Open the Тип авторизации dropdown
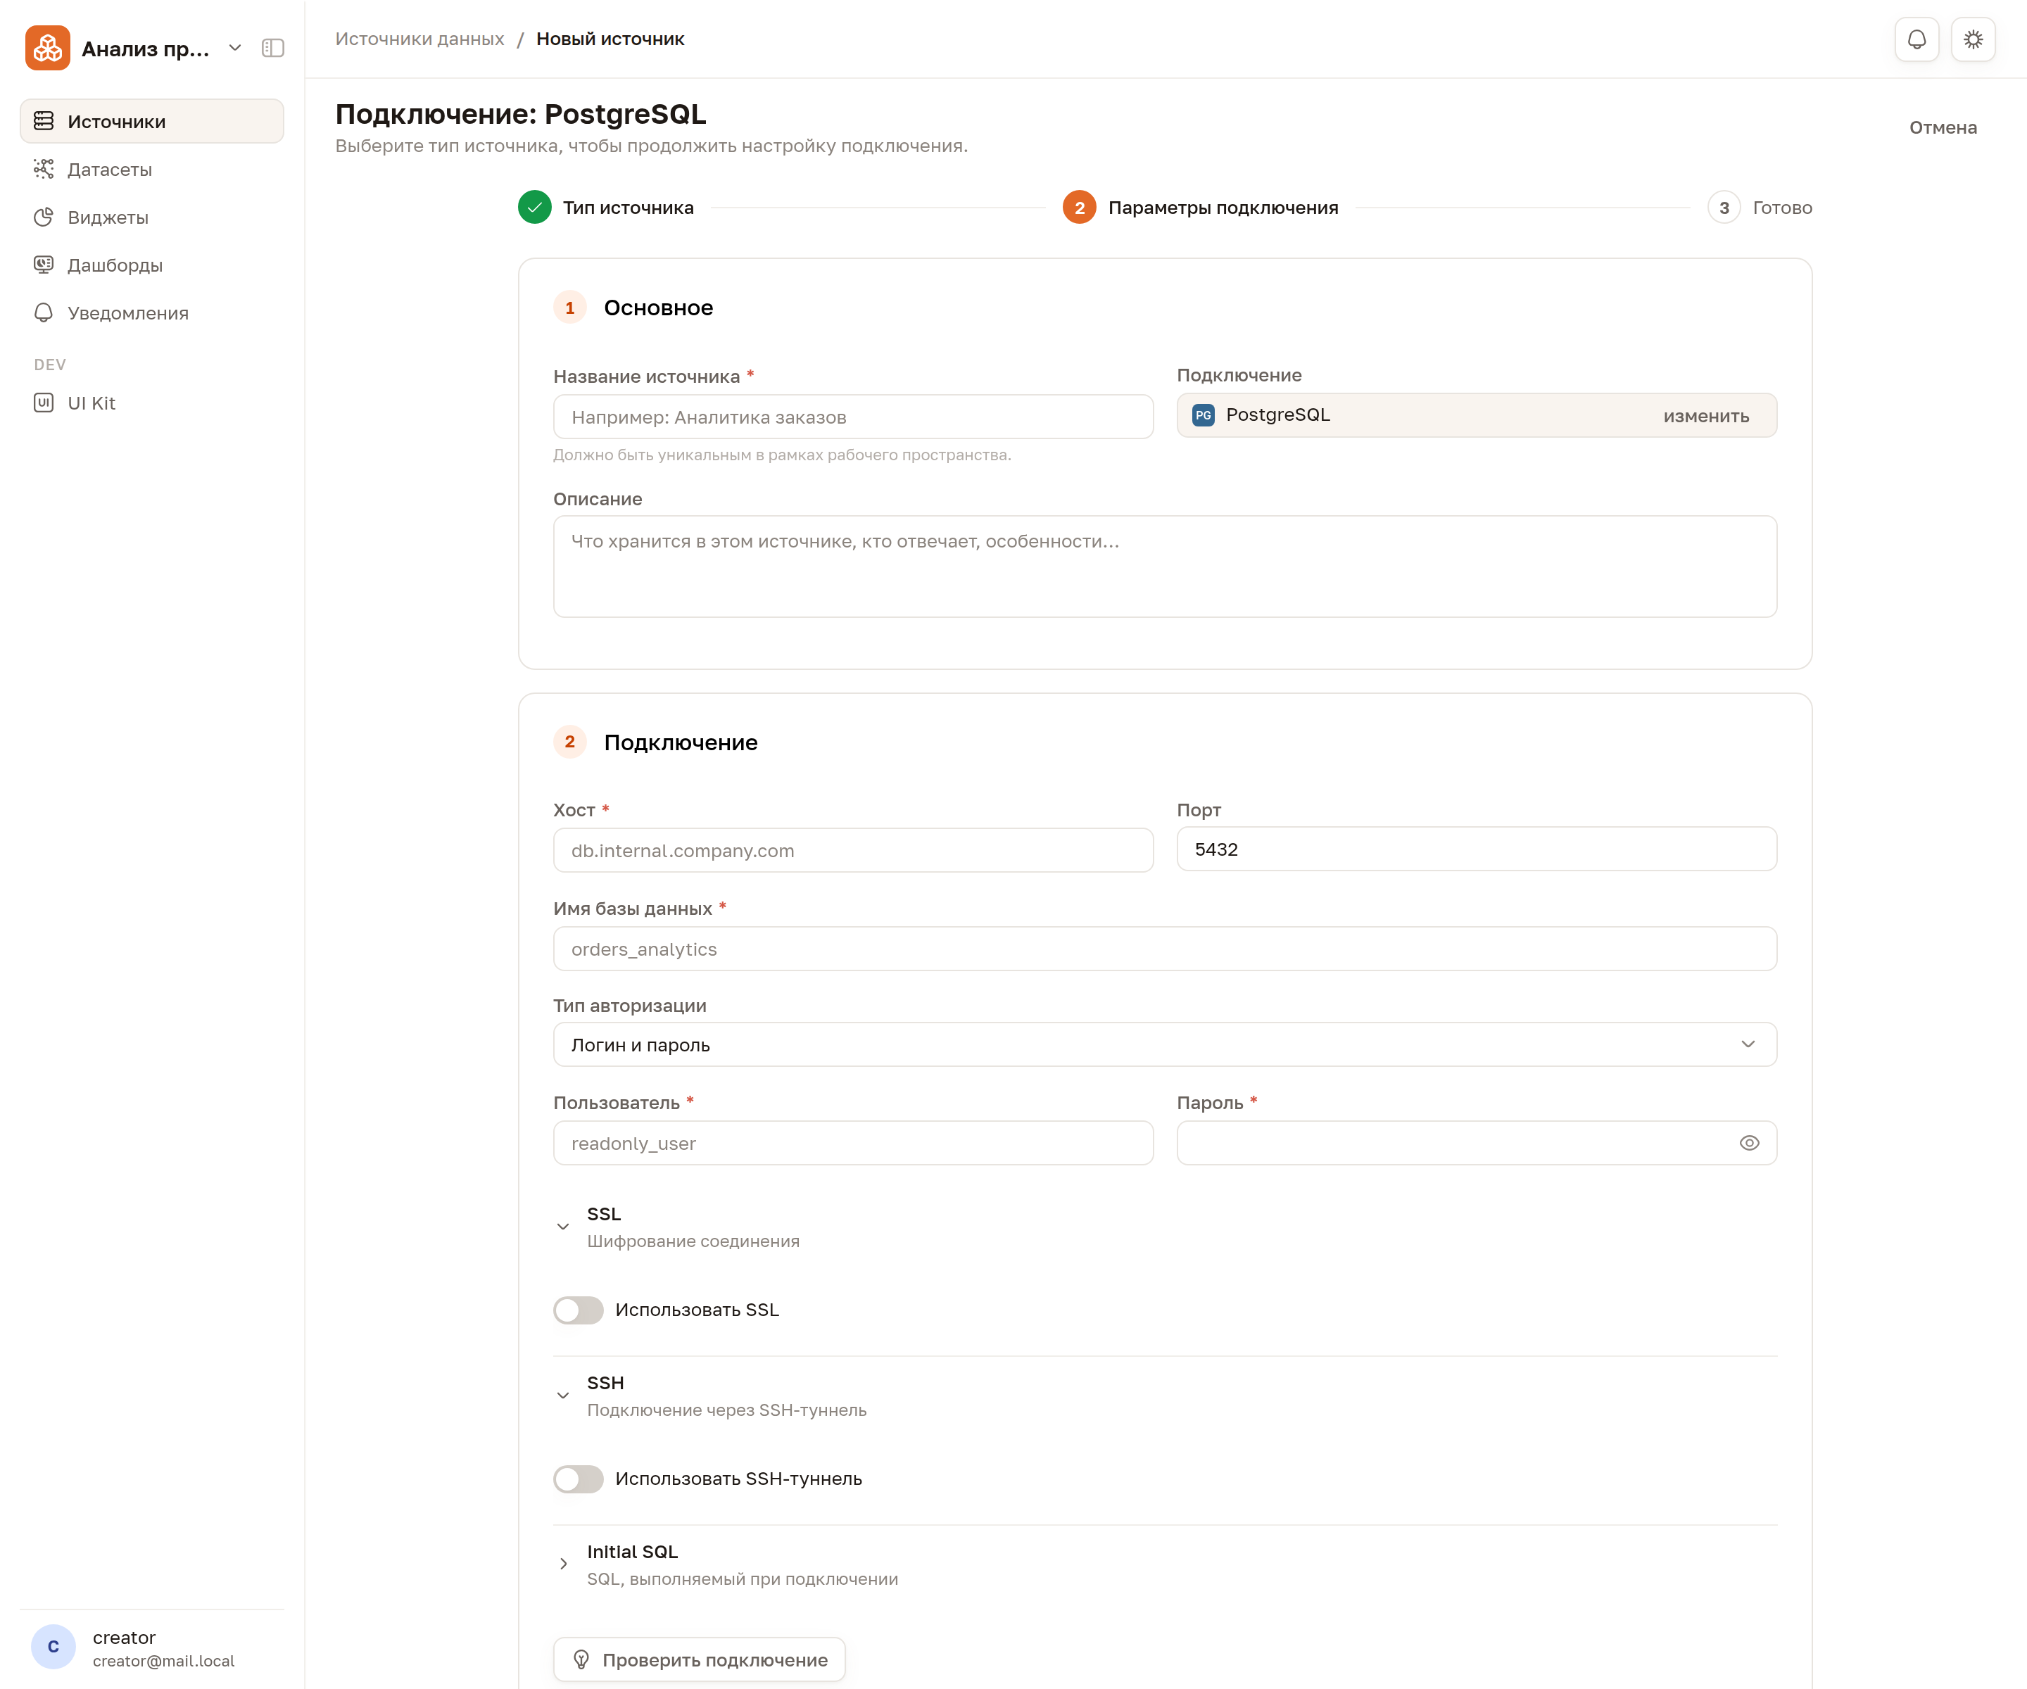 (x=1164, y=1045)
